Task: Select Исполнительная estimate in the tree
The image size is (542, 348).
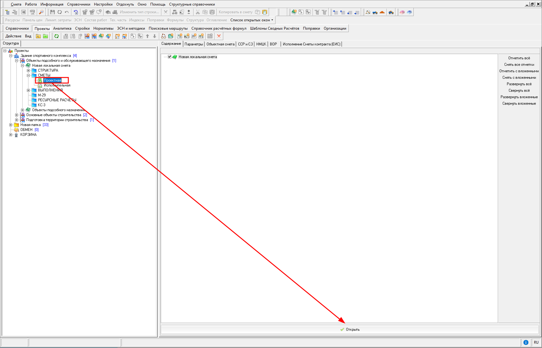Action: (x=57, y=85)
